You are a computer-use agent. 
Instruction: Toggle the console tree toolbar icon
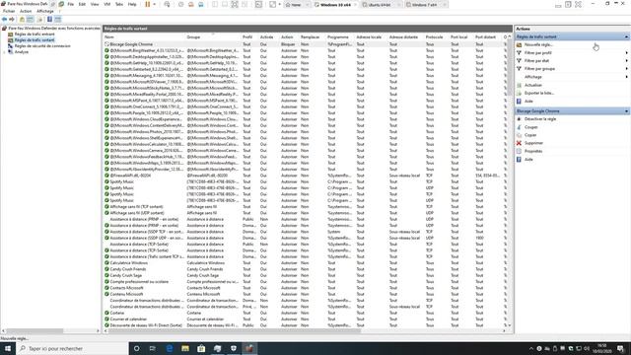pyautogui.click(x=31, y=20)
